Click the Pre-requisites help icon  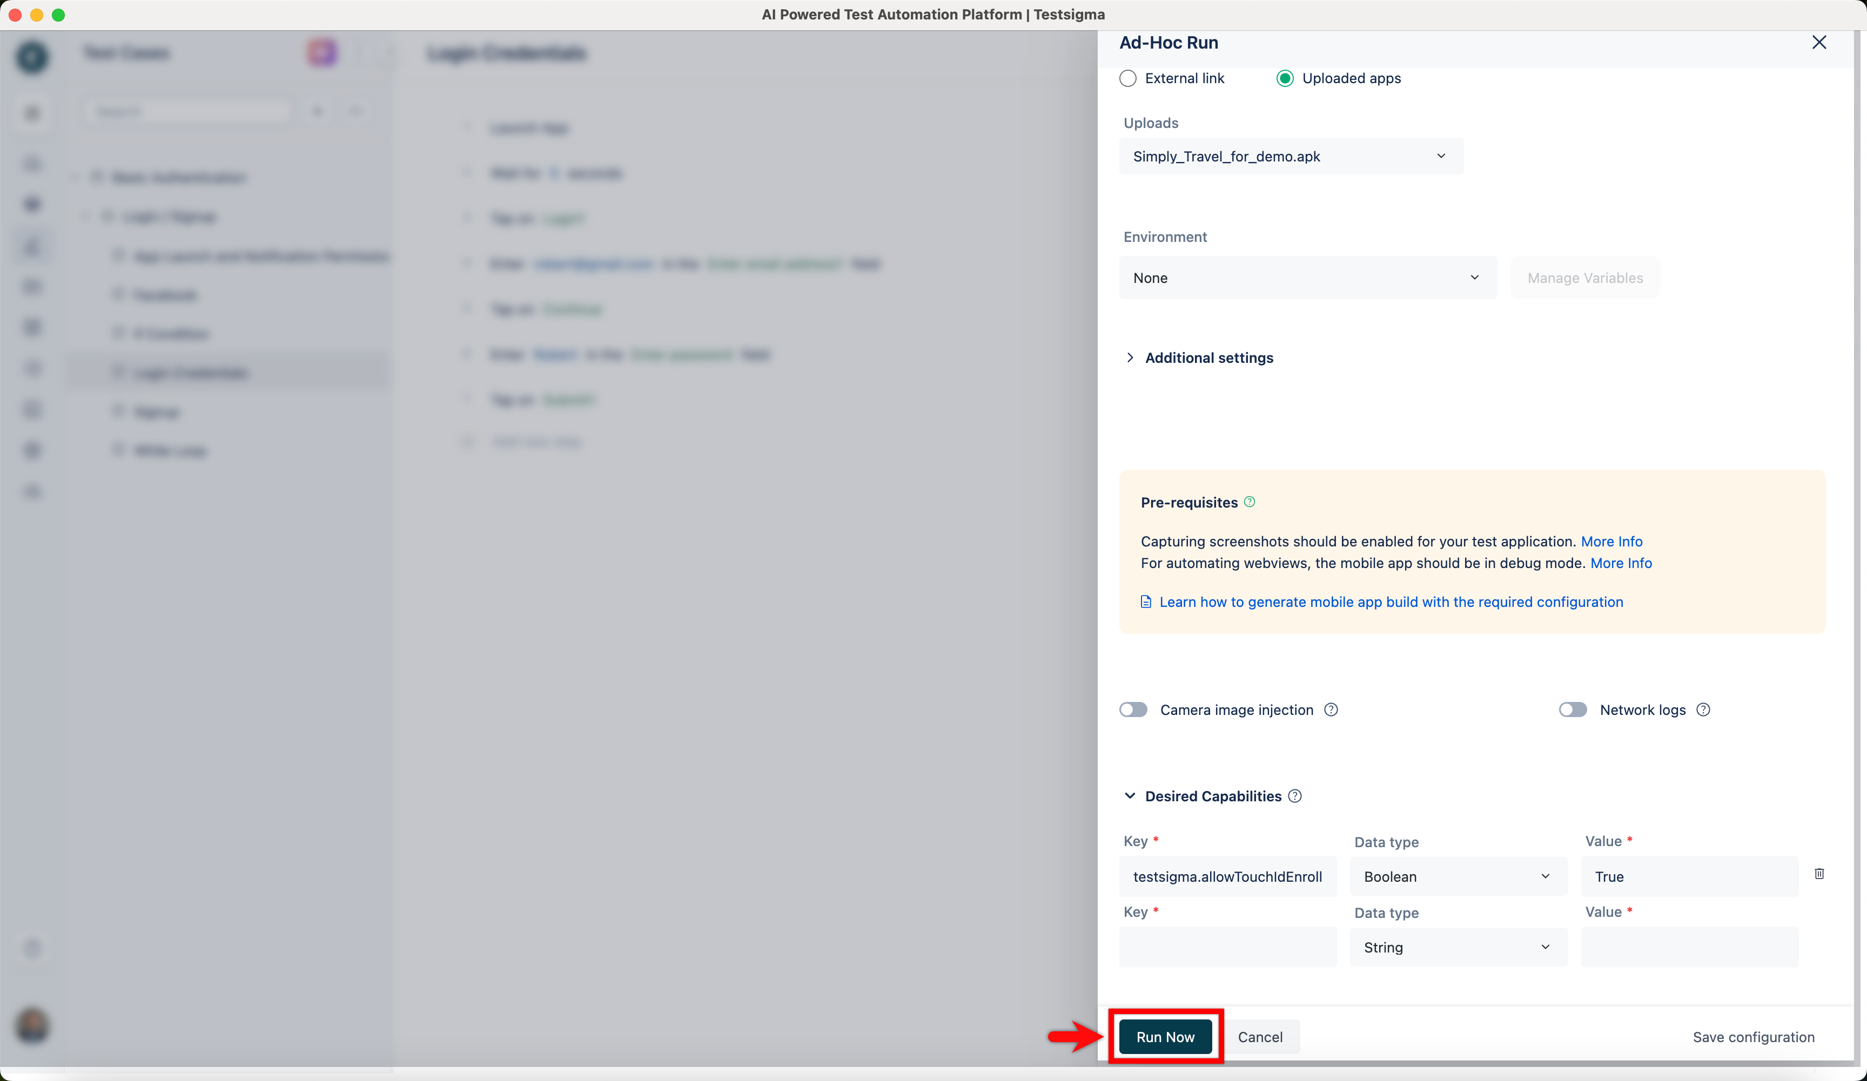(x=1250, y=502)
